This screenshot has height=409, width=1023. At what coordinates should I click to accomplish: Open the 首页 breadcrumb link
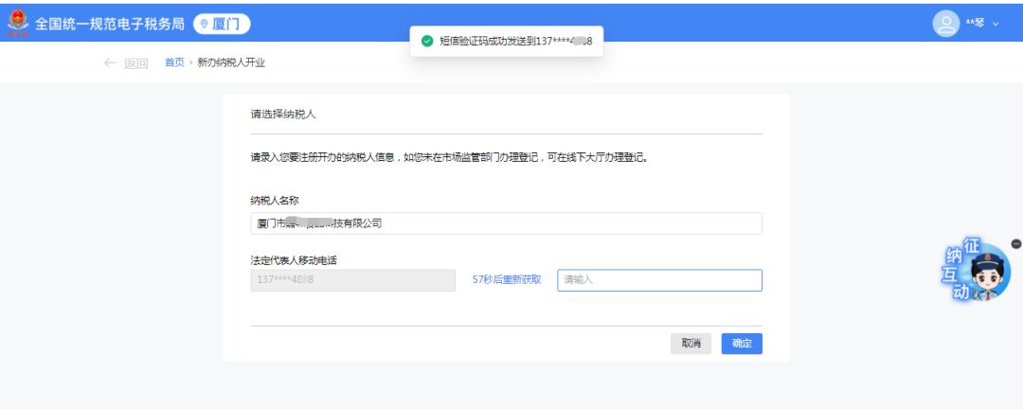[174, 62]
